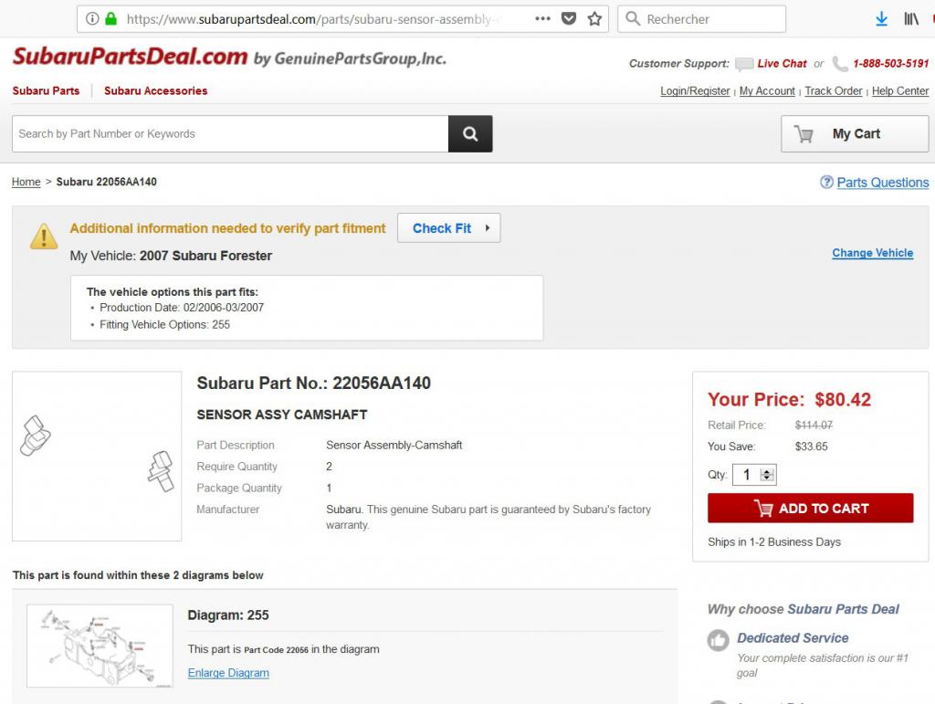935x704 pixels.
Task: Open the My Cart button
Action: click(855, 133)
